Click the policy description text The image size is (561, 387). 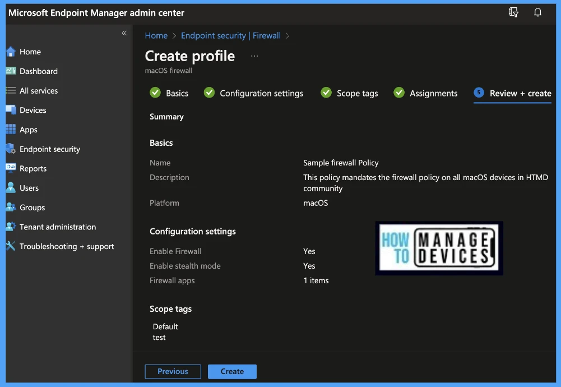pos(425,183)
